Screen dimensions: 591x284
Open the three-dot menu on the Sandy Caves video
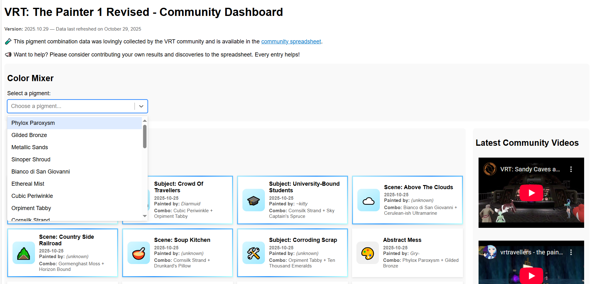[x=571, y=169]
